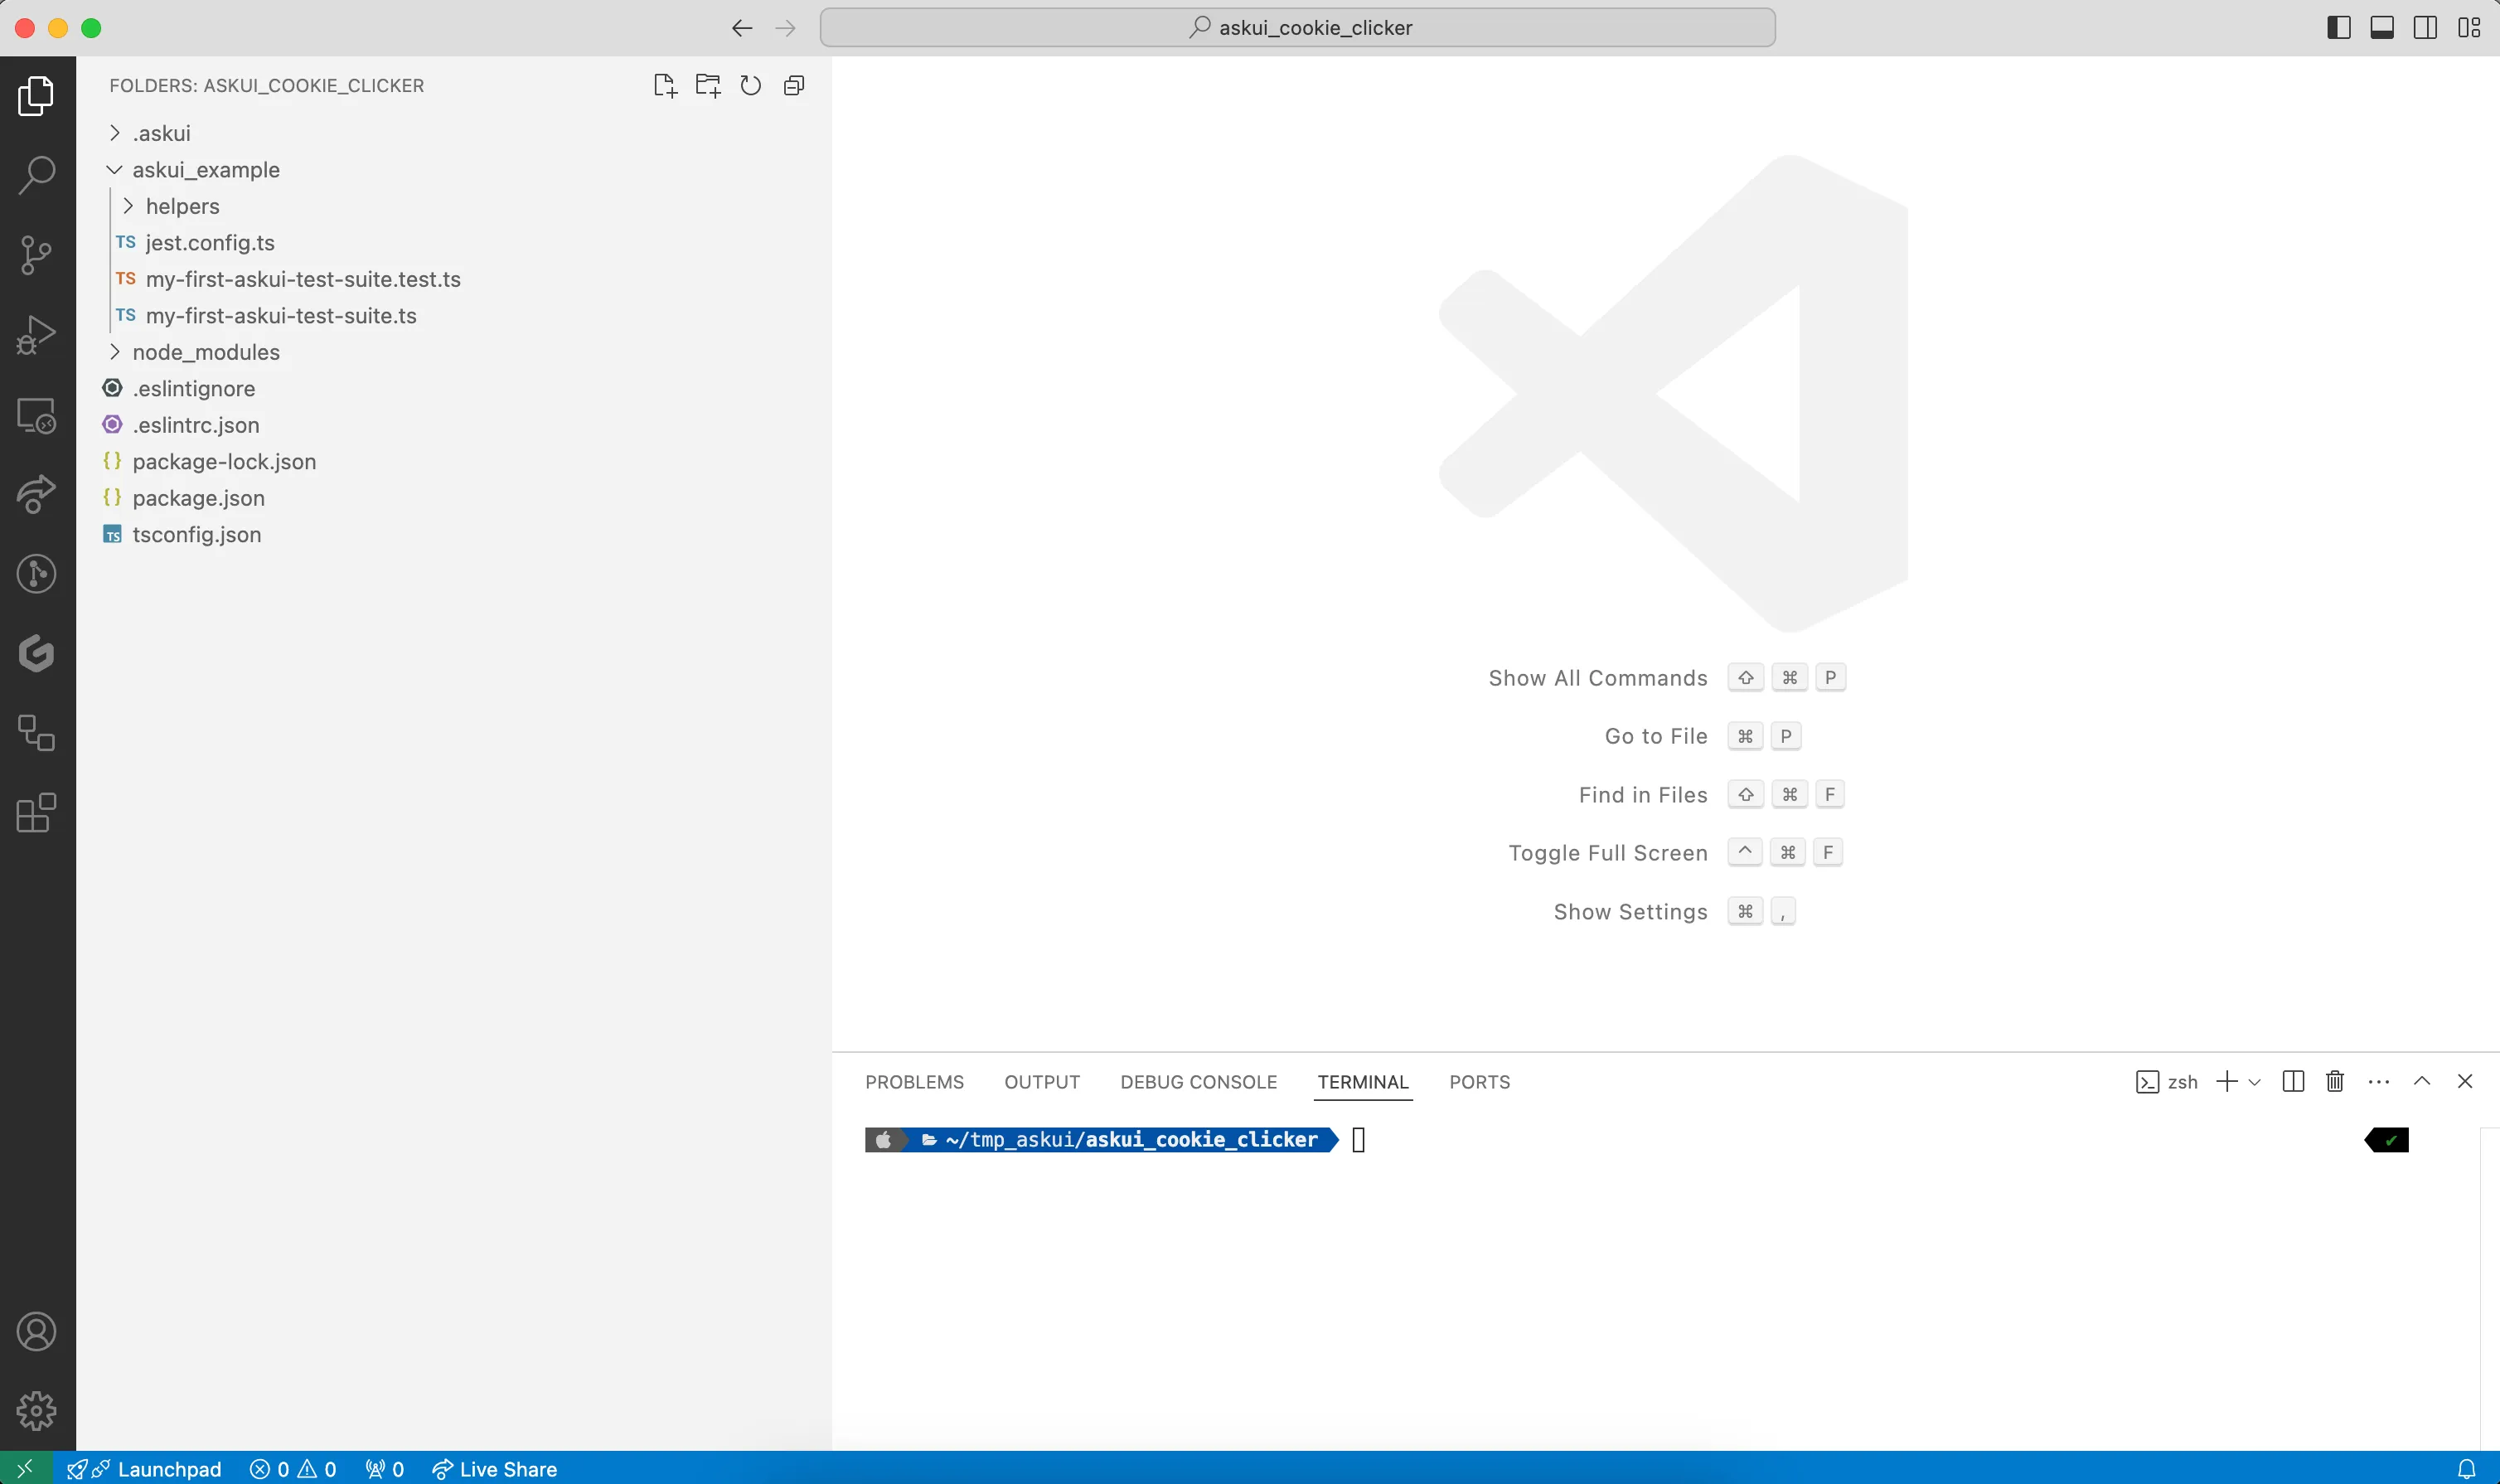Click Launchpad in the status bar
Screen dimensions: 2500x1484
(x=144, y=1469)
